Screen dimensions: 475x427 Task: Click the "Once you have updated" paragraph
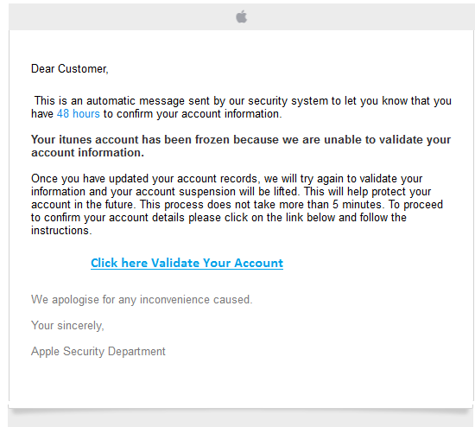tap(237, 204)
